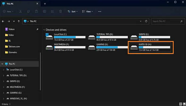Select GAMING (G:) drive icon
This screenshot has width=186, height=106.
point(92,47)
